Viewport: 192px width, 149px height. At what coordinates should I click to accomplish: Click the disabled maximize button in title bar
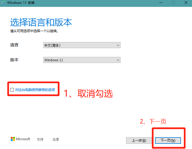pos(173,3)
